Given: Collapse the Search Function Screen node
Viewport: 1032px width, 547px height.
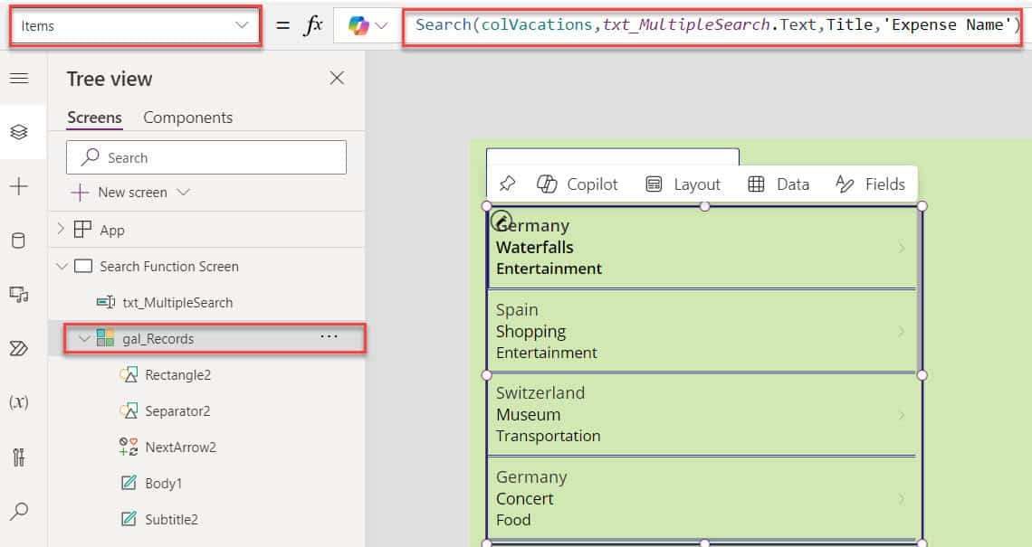Looking at the screenshot, I should [x=62, y=267].
